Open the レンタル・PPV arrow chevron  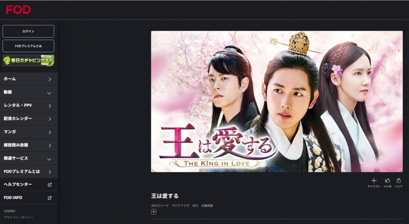tap(50, 106)
